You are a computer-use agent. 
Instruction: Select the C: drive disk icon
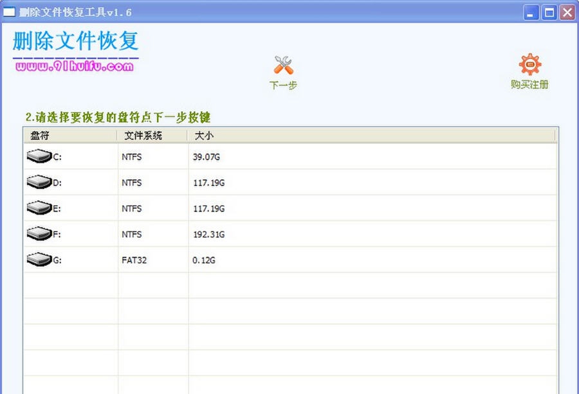pyautogui.click(x=39, y=156)
